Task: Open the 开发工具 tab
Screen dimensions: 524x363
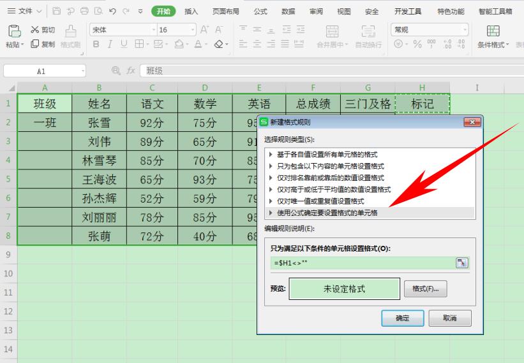Action: click(x=408, y=11)
